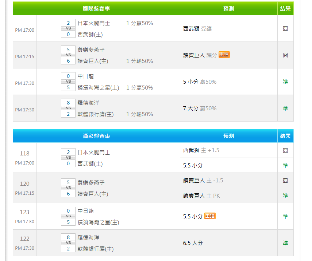Click the 5.5 小分 text for game 123

click(193, 216)
